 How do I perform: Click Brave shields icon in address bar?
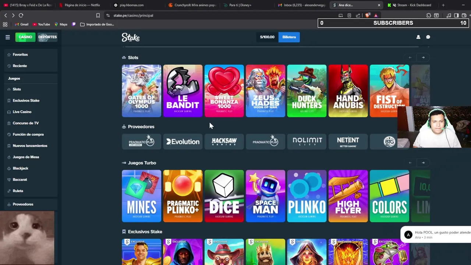pos(368,15)
